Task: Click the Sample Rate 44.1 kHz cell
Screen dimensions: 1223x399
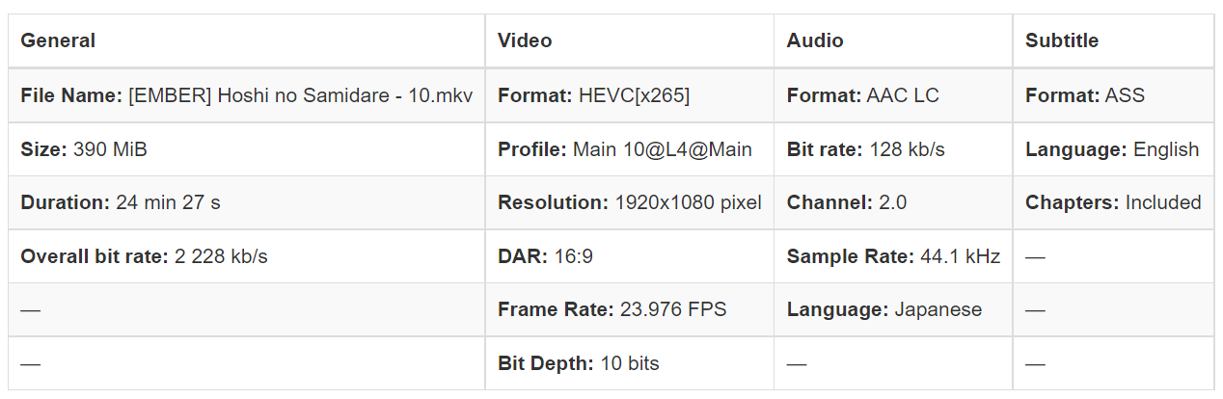Action: tap(893, 256)
